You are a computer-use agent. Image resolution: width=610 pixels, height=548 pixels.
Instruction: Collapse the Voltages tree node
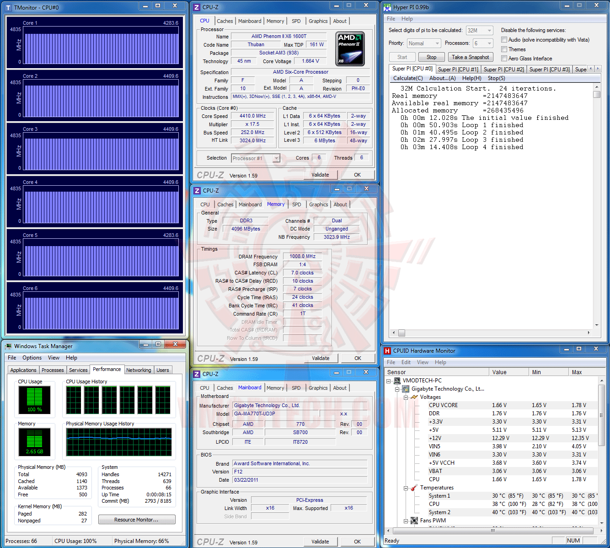coord(406,398)
